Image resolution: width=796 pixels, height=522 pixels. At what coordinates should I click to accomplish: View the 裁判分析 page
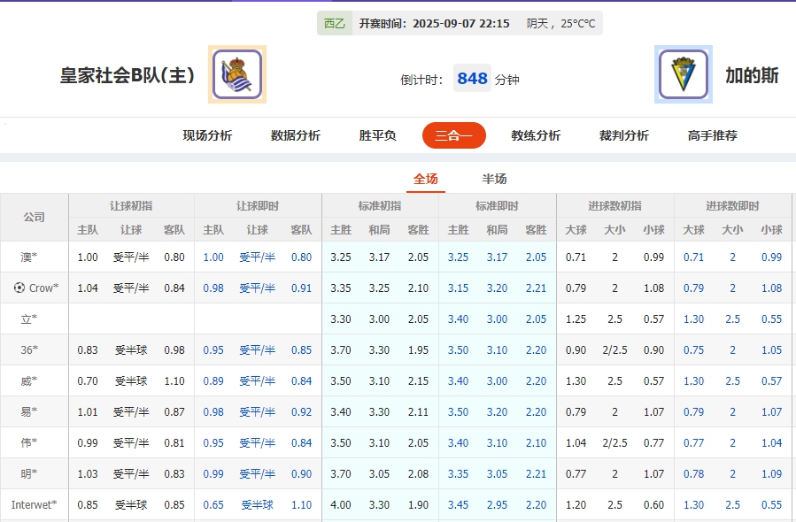coord(624,136)
